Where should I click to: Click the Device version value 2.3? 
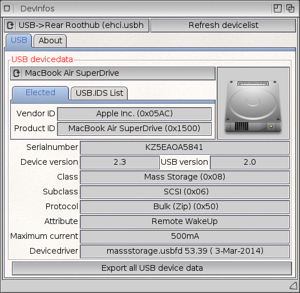[x=120, y=162]
